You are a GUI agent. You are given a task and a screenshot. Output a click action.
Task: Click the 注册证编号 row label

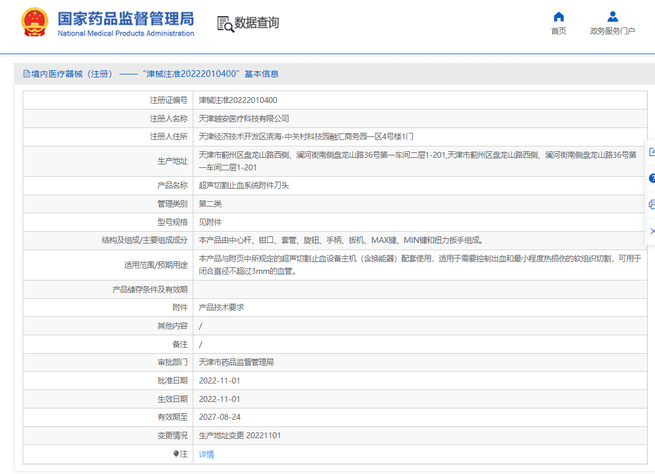click(x=169, y=100)
